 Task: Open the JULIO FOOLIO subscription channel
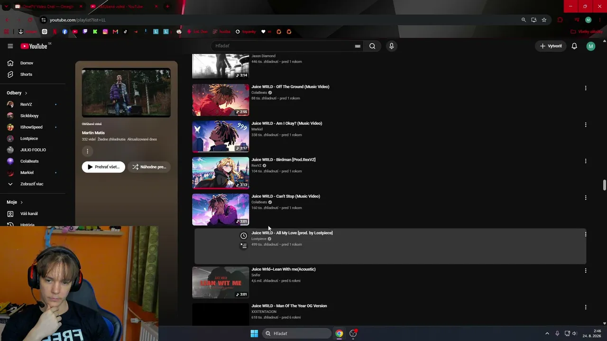(x=33, y=150)
